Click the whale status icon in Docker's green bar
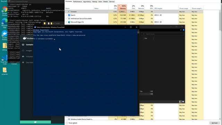222x125 pixels. click(x=35, y=122)
